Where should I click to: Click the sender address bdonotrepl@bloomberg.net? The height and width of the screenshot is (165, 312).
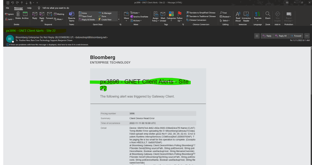[91, 37]
